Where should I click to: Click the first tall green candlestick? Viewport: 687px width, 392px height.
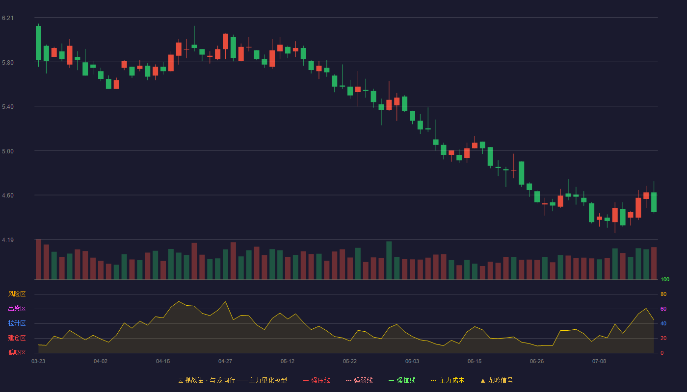38,43
